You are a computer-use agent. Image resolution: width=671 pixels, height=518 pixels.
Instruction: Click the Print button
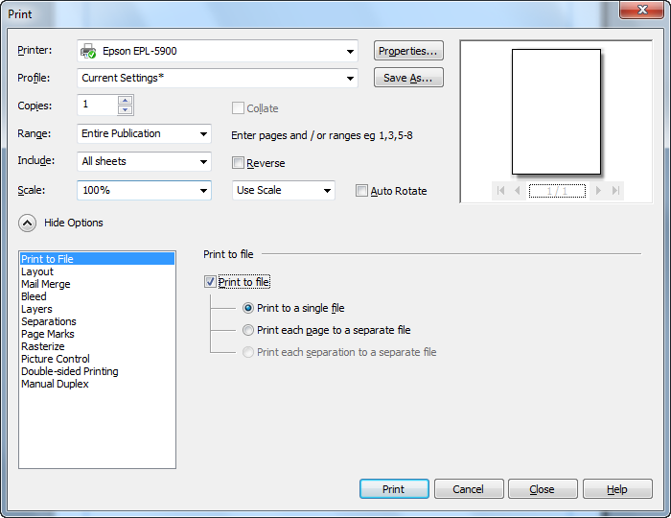pyautogui.click(x=394, y=489)
